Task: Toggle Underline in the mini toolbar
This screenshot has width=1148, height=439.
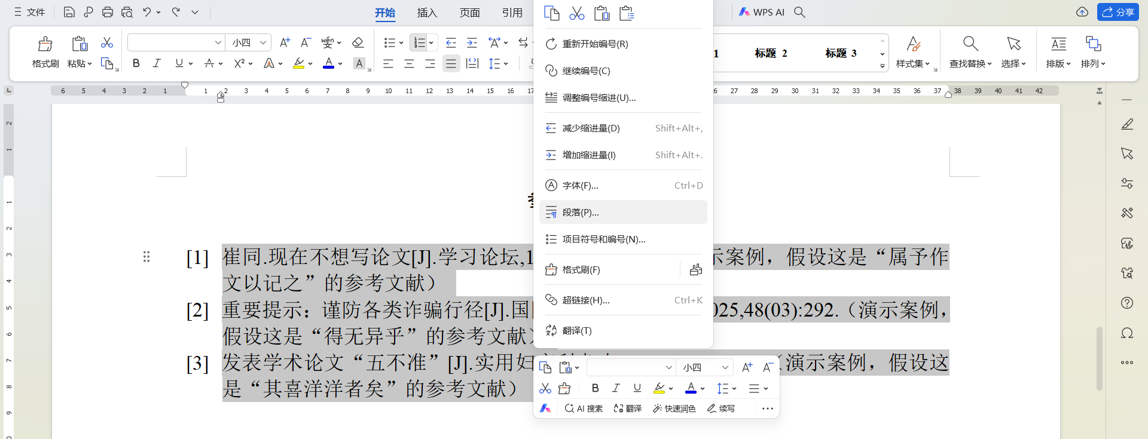Action: pyautogui.click(x=637, y=388)
